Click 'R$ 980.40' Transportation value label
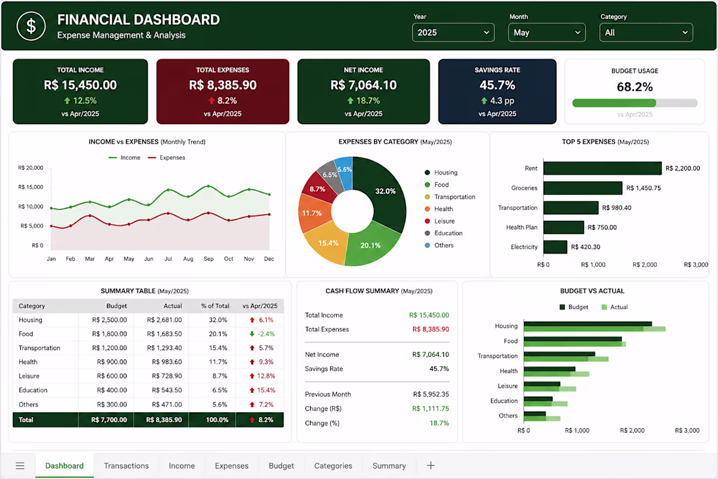Image resolution: width=718 pixels, height=479 pixels. click(616, 208)
